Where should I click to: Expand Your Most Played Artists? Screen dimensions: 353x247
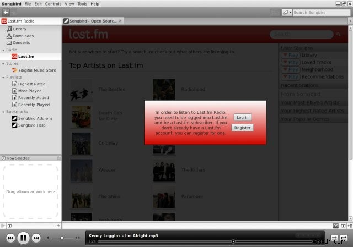[x=313, y=103]
